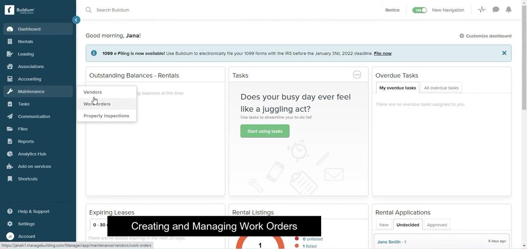Screen dimensions: 527x249
Task: Click the Help & Support question icon
Action: (10, 211)
